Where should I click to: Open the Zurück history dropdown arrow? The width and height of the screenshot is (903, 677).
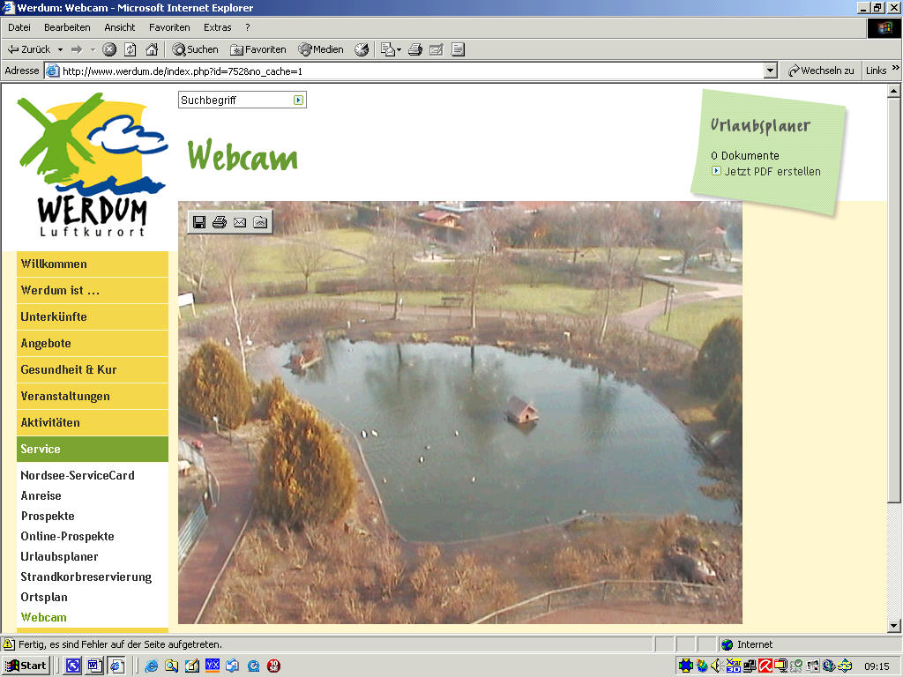[x=60, y=49]
